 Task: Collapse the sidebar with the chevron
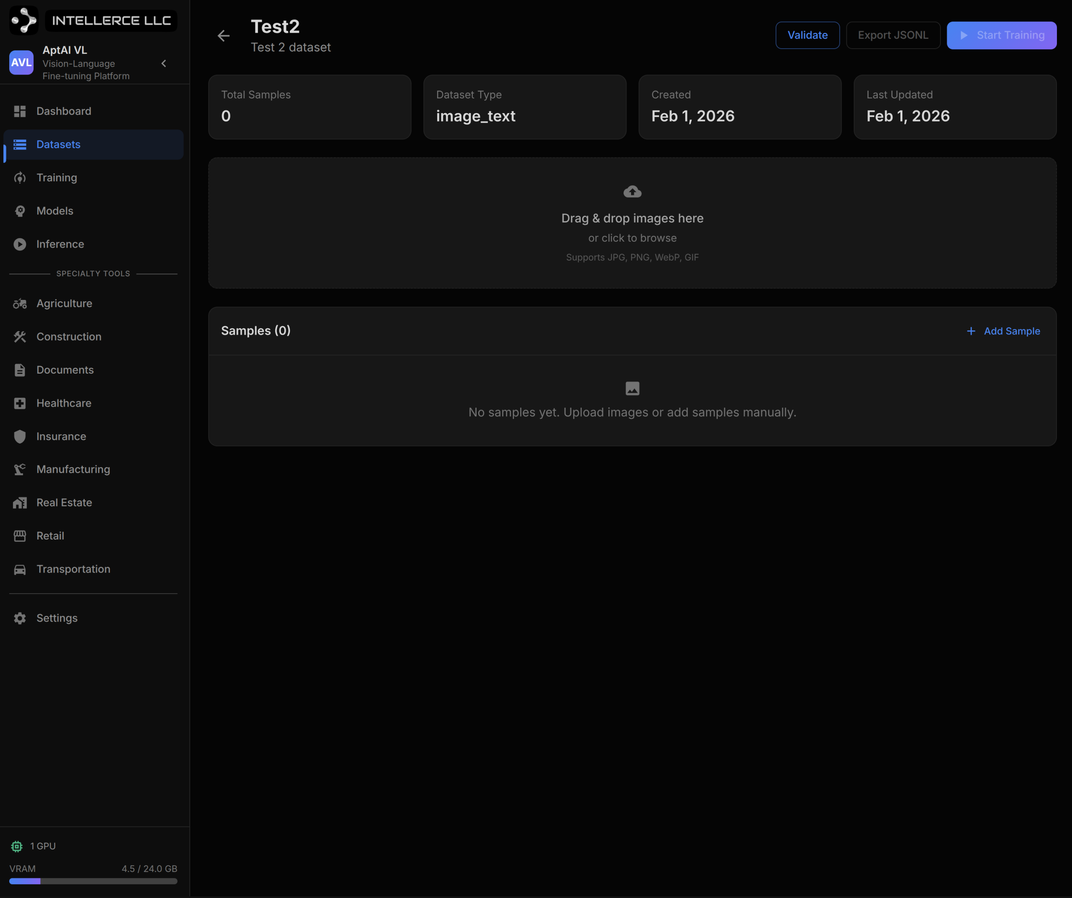164,63
